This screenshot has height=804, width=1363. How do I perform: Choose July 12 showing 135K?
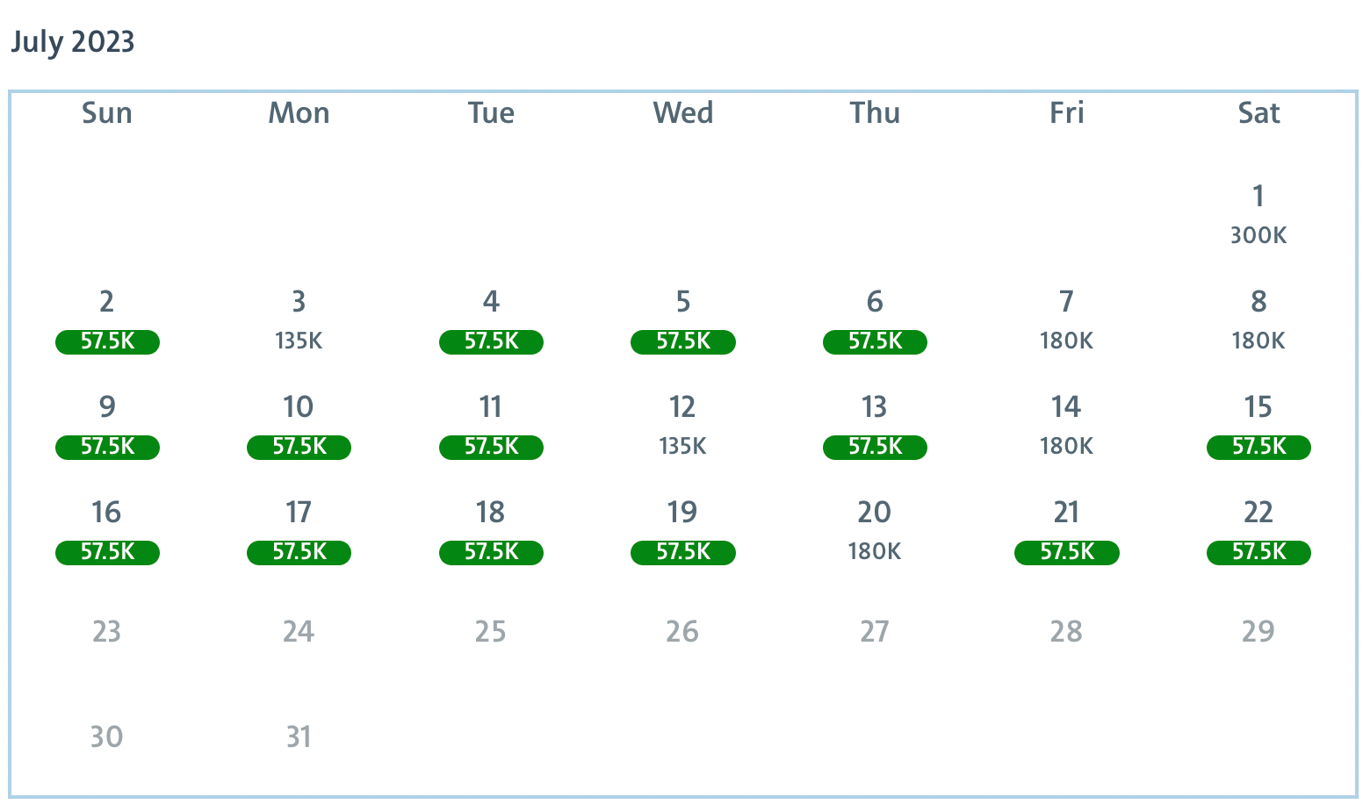pos(682,427)
